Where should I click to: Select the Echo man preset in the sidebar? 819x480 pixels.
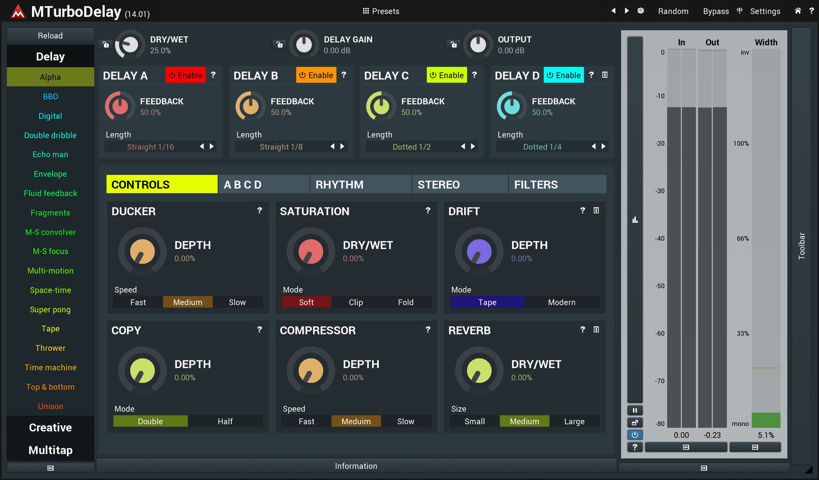click(x=50, y=154)
